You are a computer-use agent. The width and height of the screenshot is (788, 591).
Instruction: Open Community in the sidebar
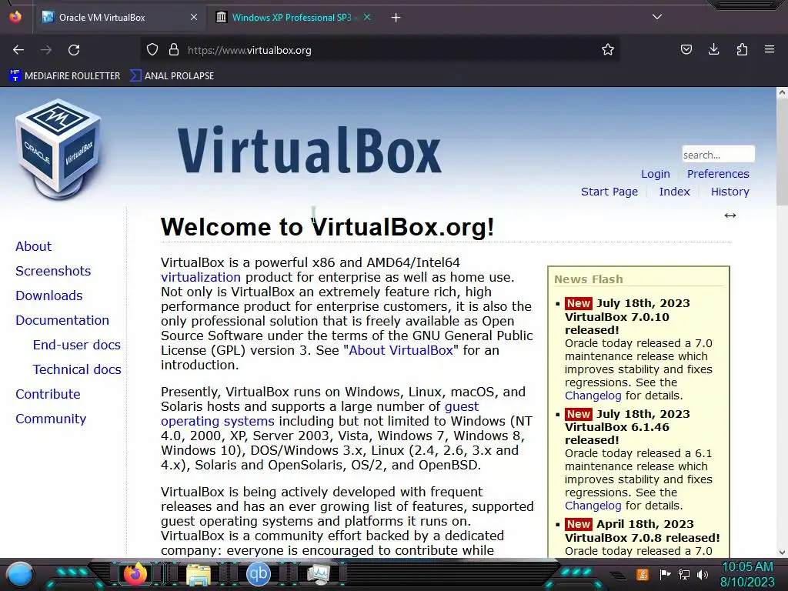pyautogui.click(x=51, y=419)
